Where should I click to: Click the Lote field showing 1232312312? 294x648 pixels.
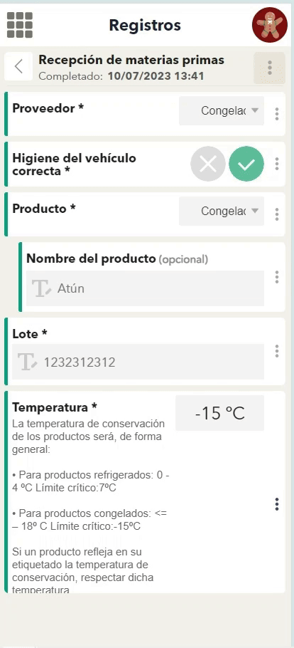point(138,362)
